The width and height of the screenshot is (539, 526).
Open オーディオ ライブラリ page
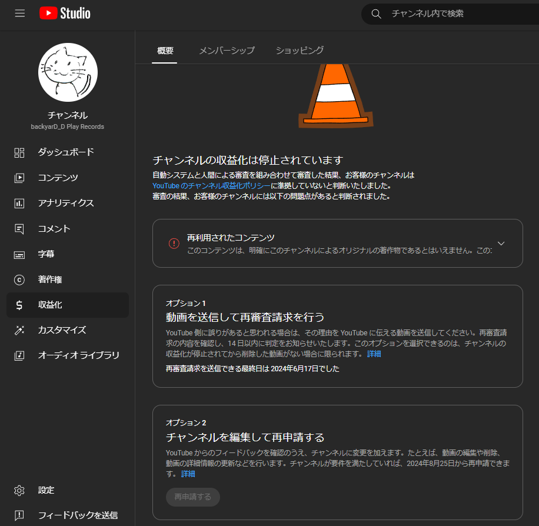pyautogui.click(x=78, y=355)
